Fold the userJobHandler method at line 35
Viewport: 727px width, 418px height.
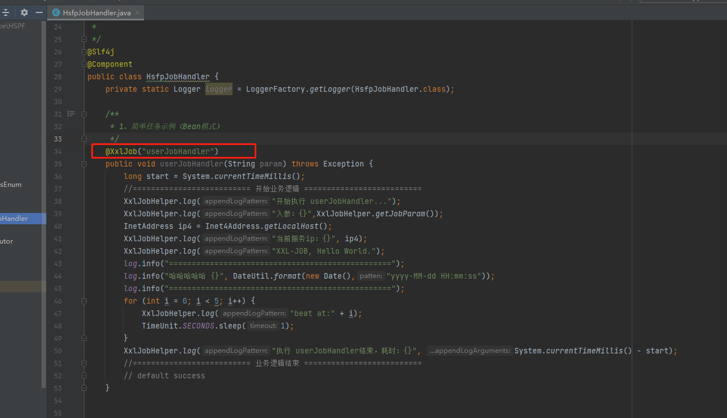point(84,164)
